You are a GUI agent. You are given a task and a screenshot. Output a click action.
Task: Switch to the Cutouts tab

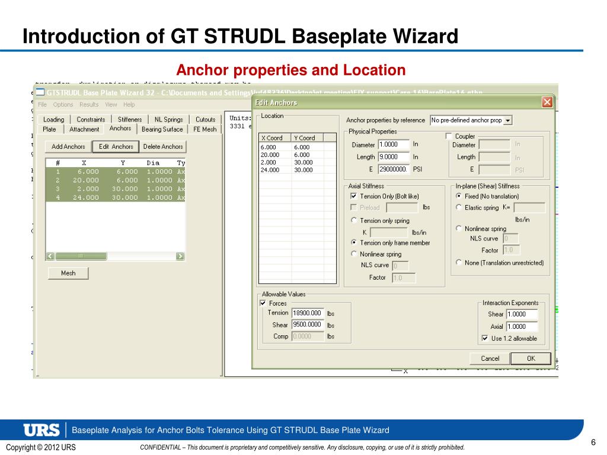click(x=205, y=120)
